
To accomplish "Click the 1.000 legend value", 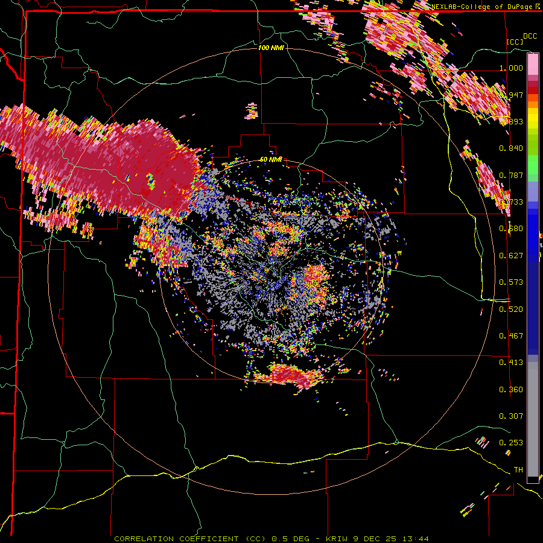I will (x=511, y=68).
